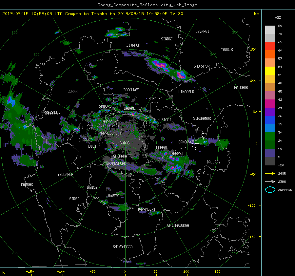Select the dark grey -20 dBZ swatch
The width and height of the screenshot is (295, 276).
(x=270, y=161)
